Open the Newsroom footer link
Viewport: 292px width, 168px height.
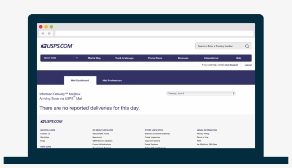pyautogui.click(x=97, y=137)
